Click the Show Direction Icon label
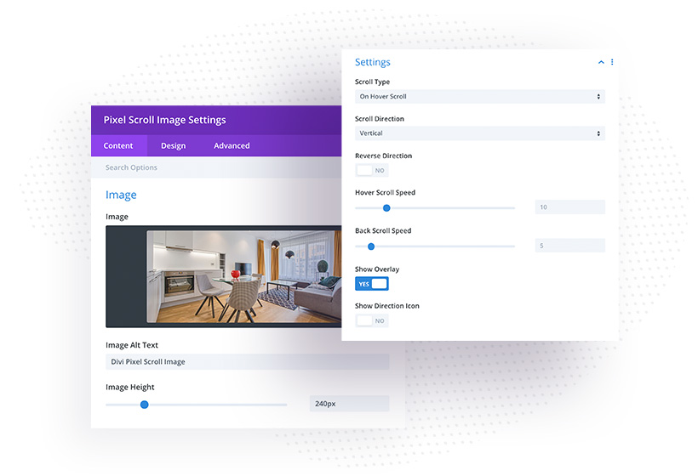The width and height of the screenshot is (698, 476). coord(386,306)
